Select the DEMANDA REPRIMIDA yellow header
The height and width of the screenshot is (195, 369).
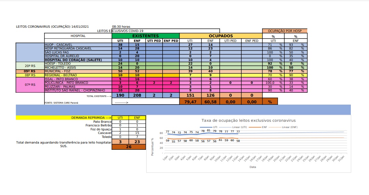coord(64,118)
